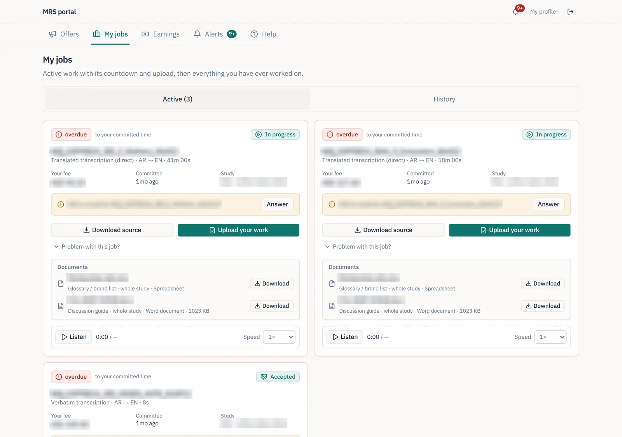The image size is (622, 437).
Task: Click the Accepted badge on the Verbatim job
Action: 278,377
